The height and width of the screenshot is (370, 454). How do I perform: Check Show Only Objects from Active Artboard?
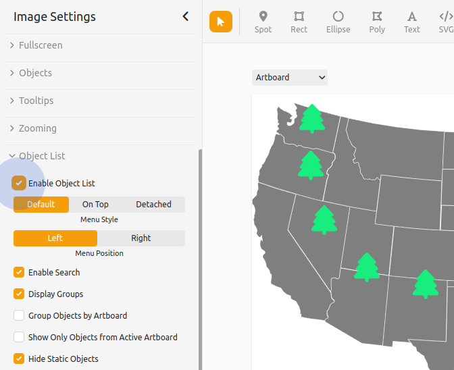click(x=19, y=337)
